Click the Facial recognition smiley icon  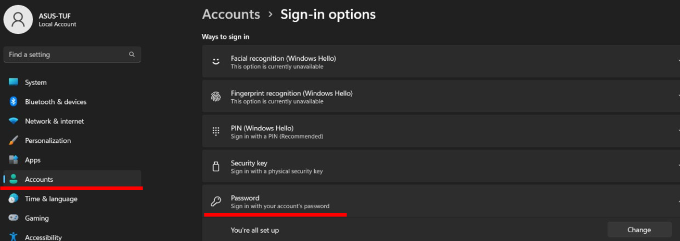point(216,62)
